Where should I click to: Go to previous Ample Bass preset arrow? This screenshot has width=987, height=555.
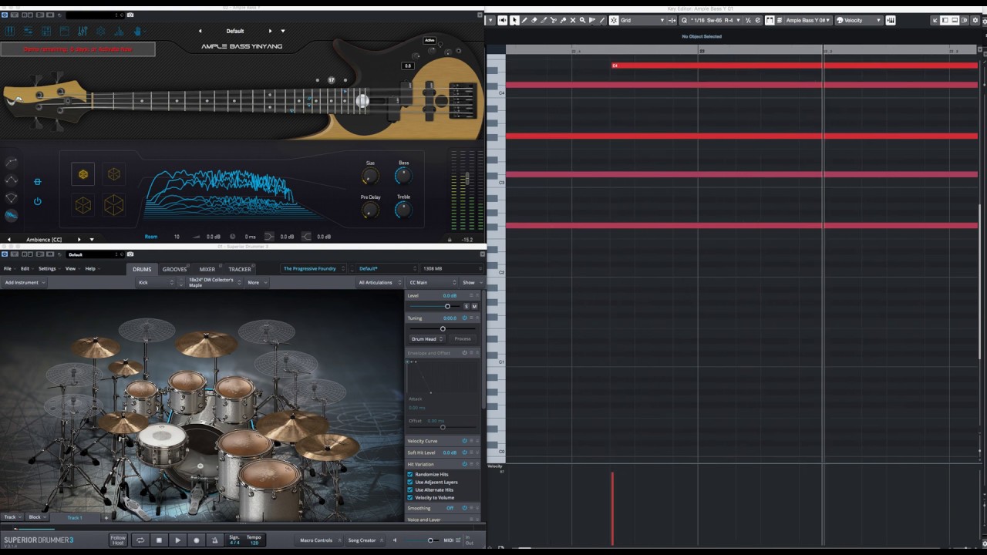tap(200, 31)
